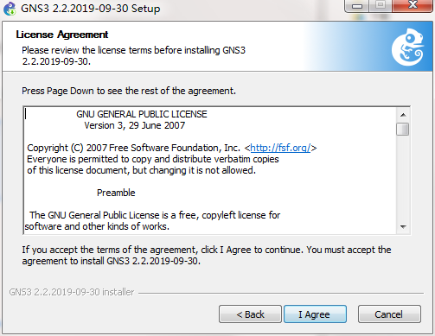
Task: Click the license scrollbar up arrow
Action: [x=403, y=115]
